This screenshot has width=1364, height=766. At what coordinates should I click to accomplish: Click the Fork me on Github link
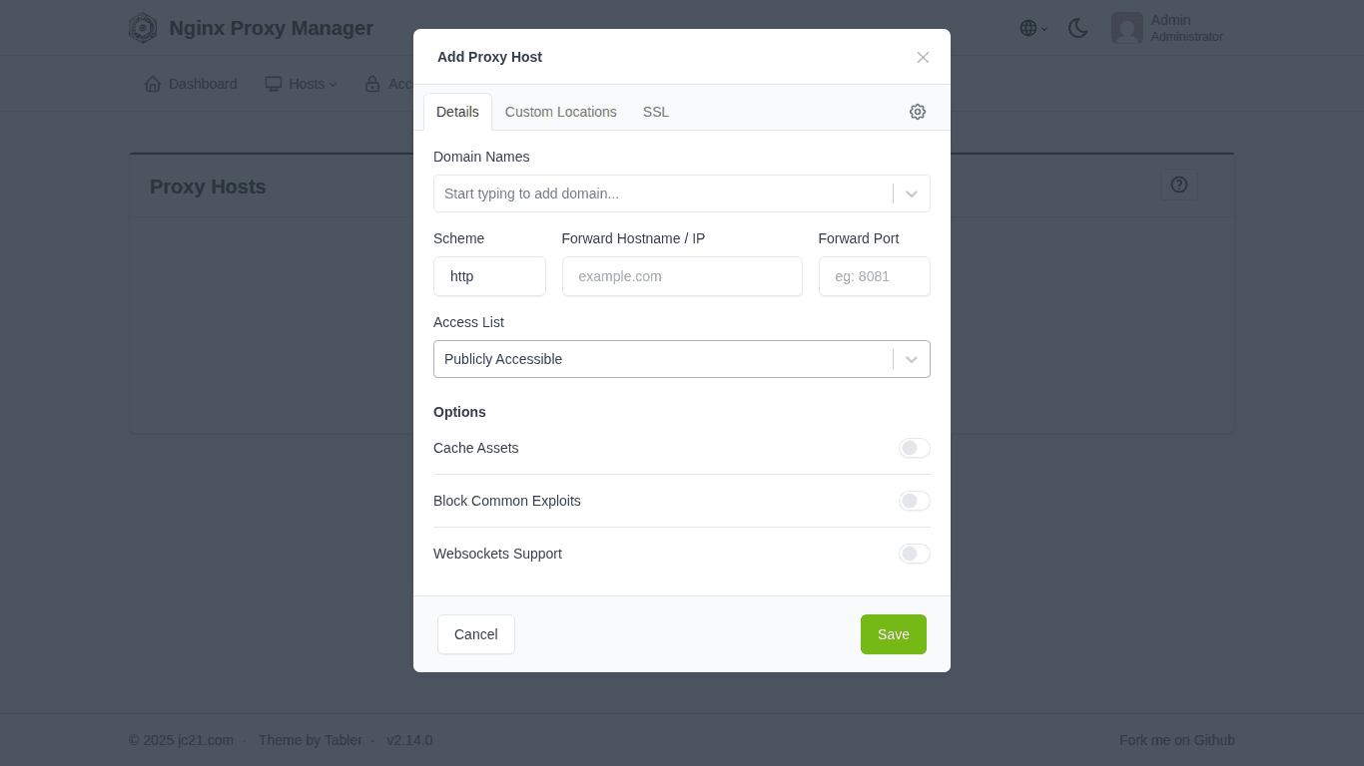[x=1176, y=740]
